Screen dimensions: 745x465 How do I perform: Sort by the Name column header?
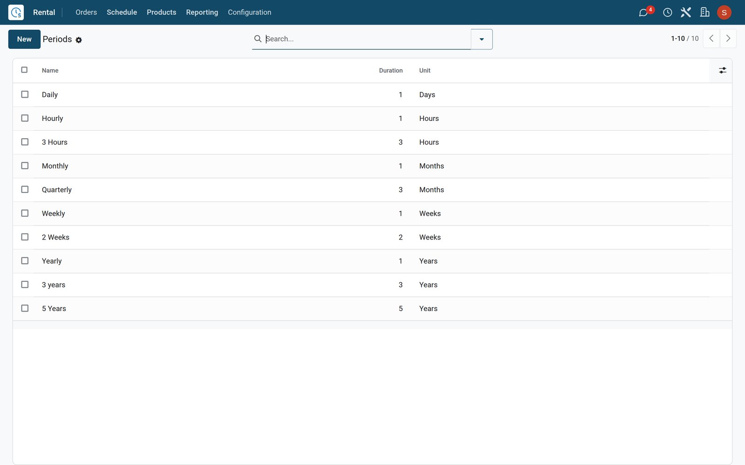(50, 71)
